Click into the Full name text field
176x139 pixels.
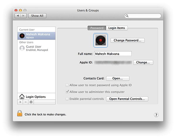click(x=113, y=54)
